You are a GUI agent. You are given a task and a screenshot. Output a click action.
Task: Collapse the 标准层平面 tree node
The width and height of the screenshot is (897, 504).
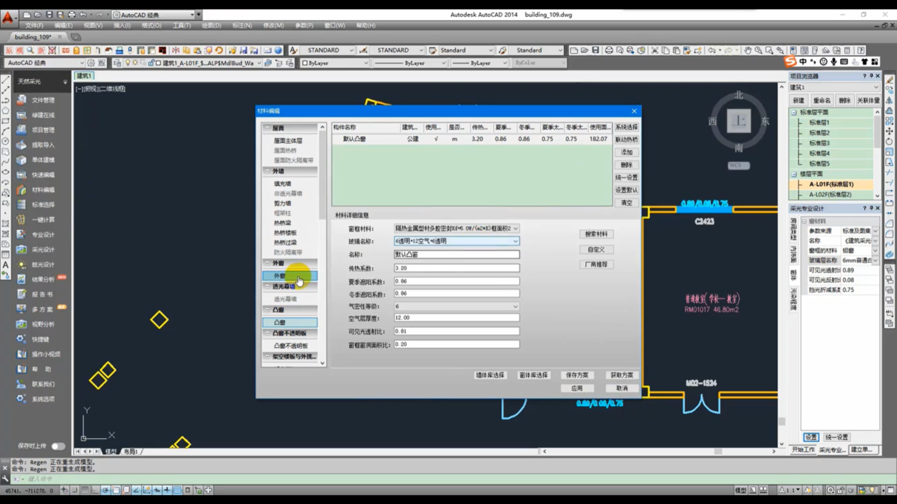(x=794, y=112)
